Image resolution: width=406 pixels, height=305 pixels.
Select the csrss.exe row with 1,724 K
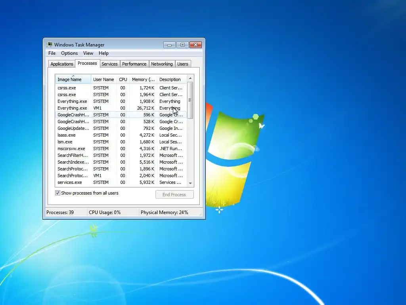[x=121, y=88]
